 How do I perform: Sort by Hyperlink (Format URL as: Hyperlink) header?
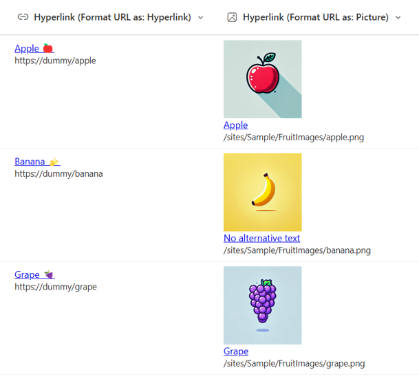[113, 17]
